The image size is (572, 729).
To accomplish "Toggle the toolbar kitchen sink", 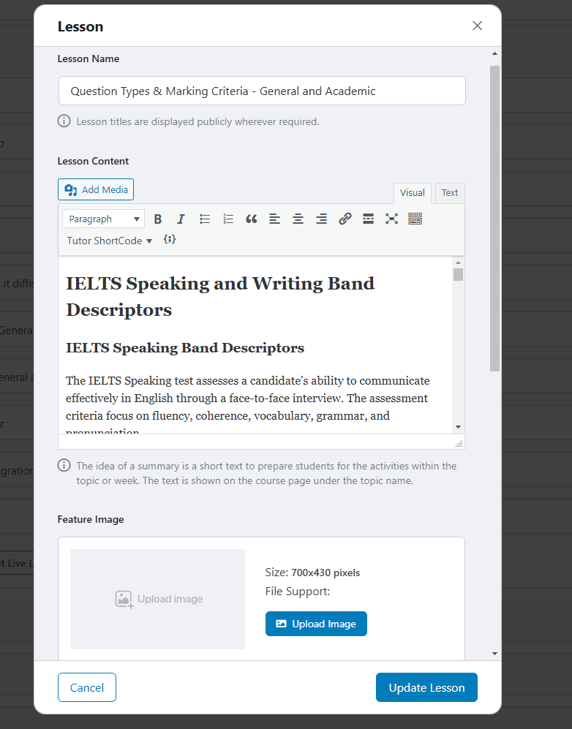I will pyautogui.click(x=415, y=219).
